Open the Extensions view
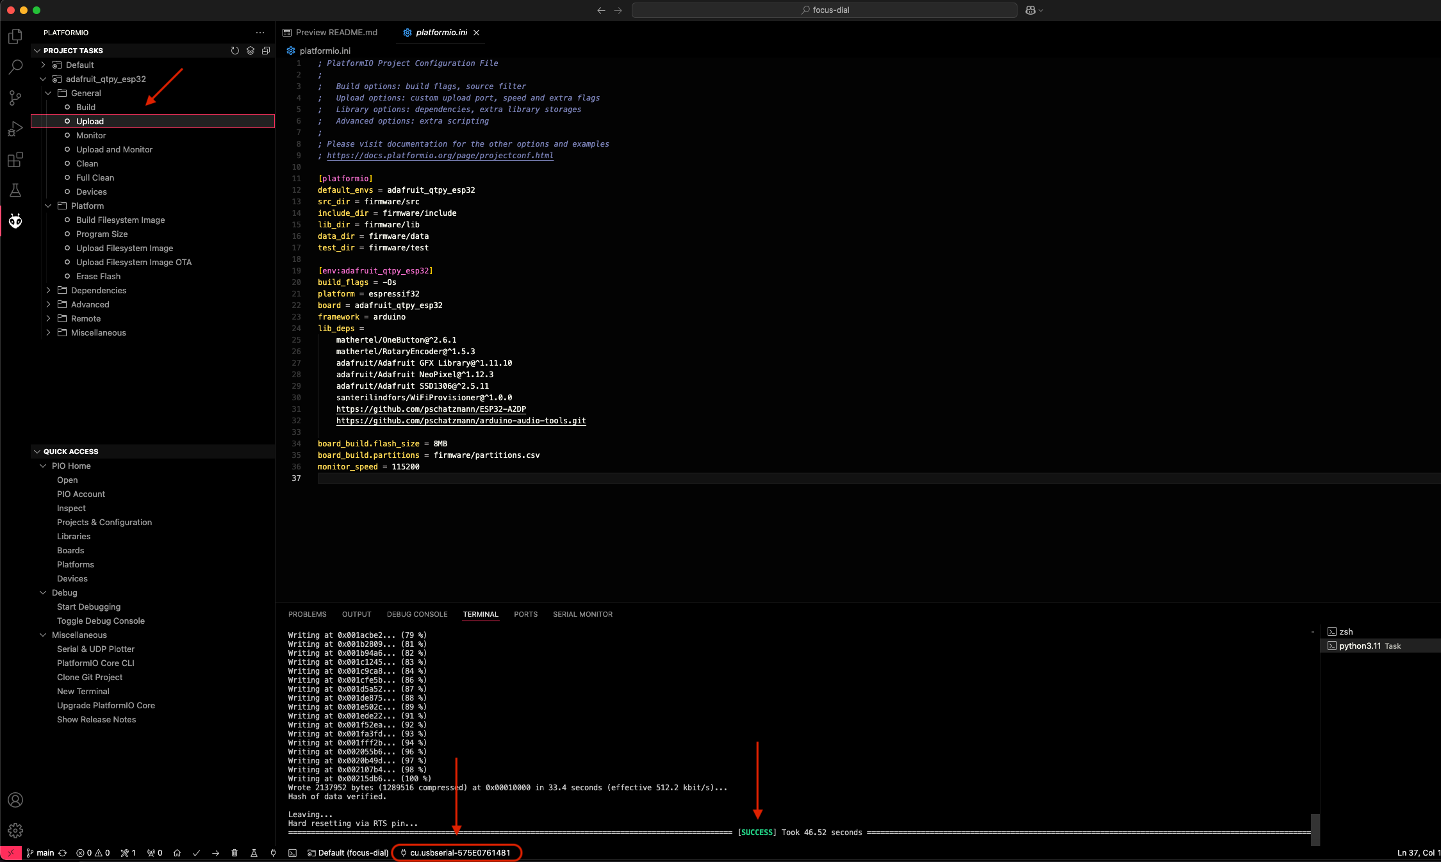The image size is (1441, 862). [15, 159]
